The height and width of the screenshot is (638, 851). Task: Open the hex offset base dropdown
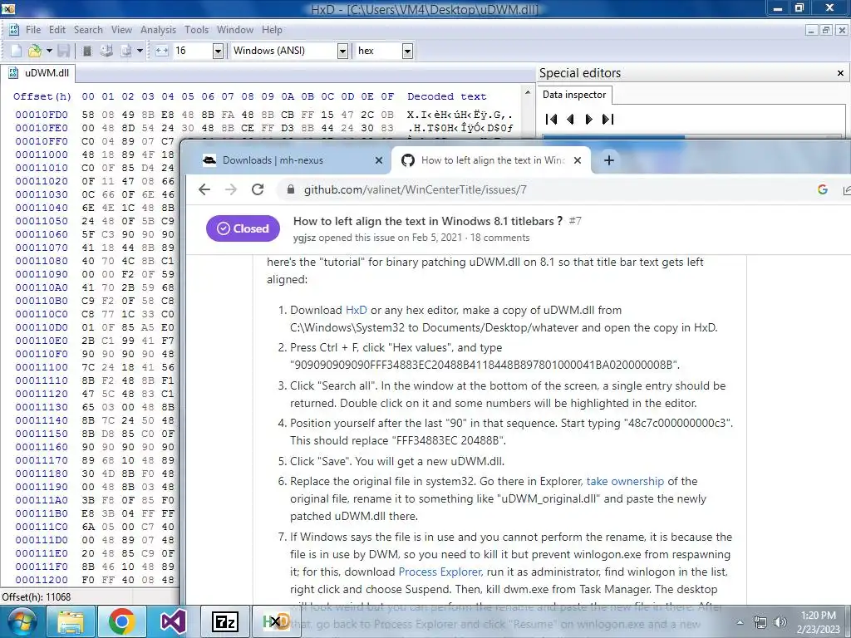click(x=407, y=51)
